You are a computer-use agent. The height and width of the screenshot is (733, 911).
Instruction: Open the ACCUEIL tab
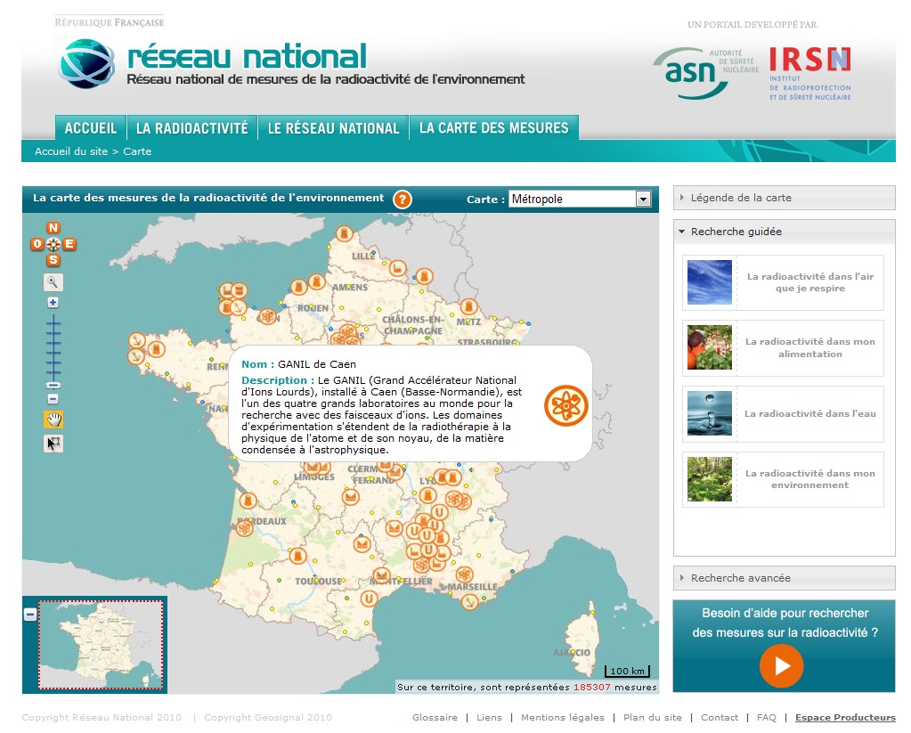pos(91,128)
